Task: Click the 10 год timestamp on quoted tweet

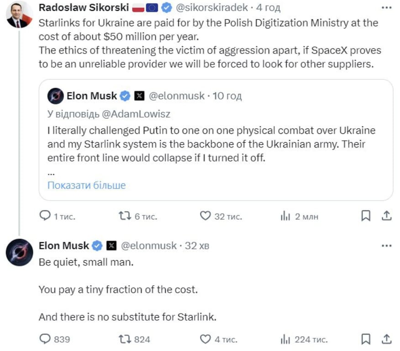Action: (227, 96)
